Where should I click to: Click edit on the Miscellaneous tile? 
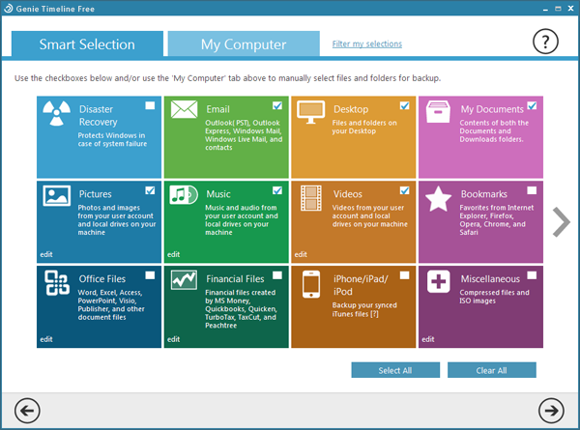pyautogui.click(x=428, y=339)
